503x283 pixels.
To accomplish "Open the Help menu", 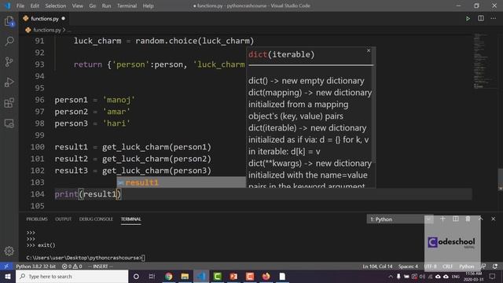I will [148, 6].
